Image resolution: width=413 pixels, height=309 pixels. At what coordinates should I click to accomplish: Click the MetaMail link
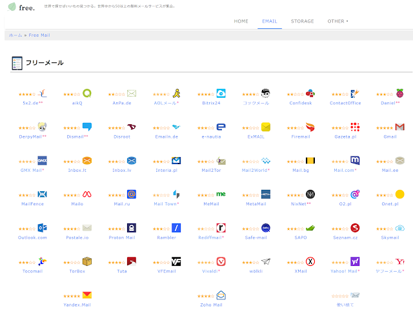[256, 204]
